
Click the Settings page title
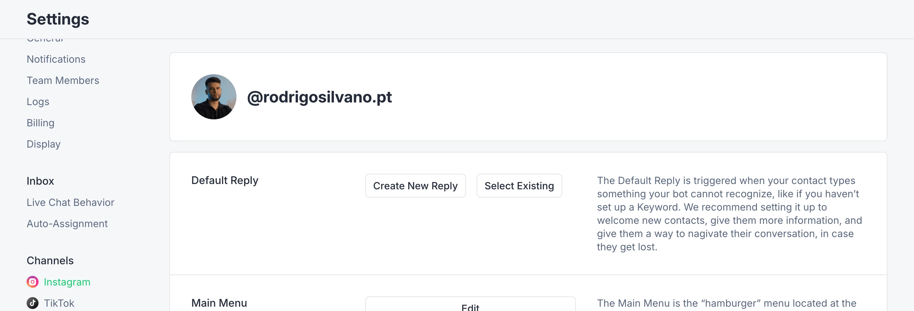(x=58, y=19)
